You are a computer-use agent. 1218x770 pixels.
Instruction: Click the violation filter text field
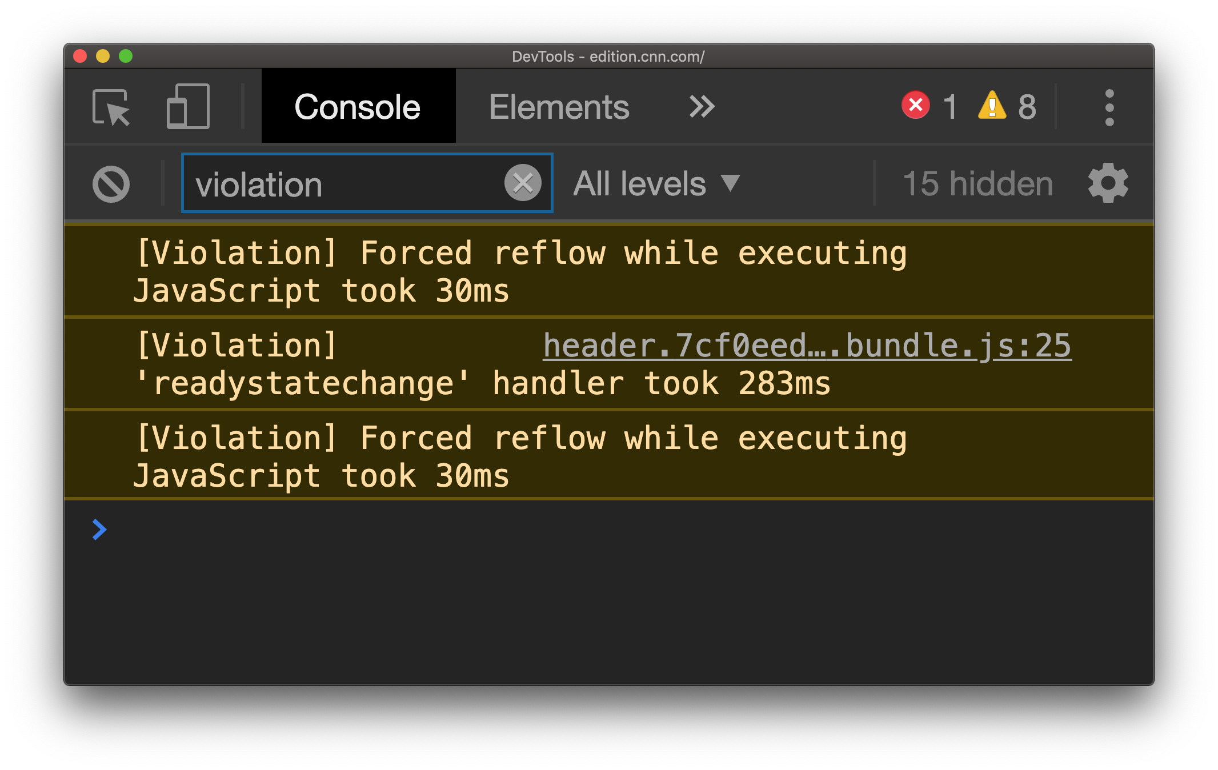click(343, 184)
